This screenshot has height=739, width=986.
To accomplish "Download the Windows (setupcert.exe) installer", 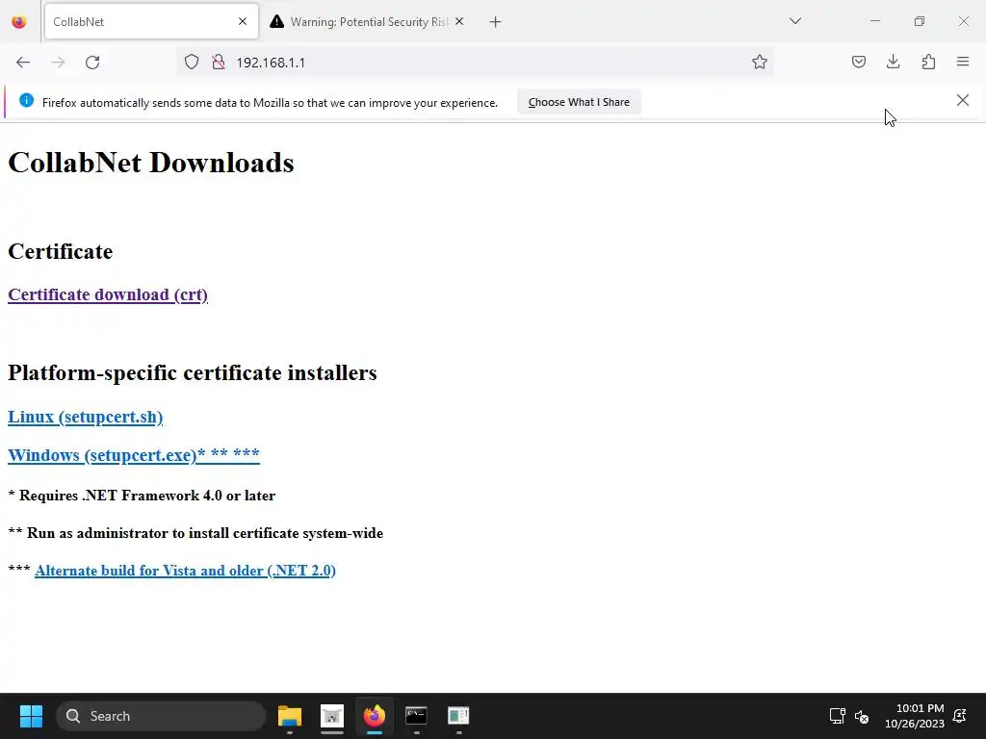I will tap(133, 455).
